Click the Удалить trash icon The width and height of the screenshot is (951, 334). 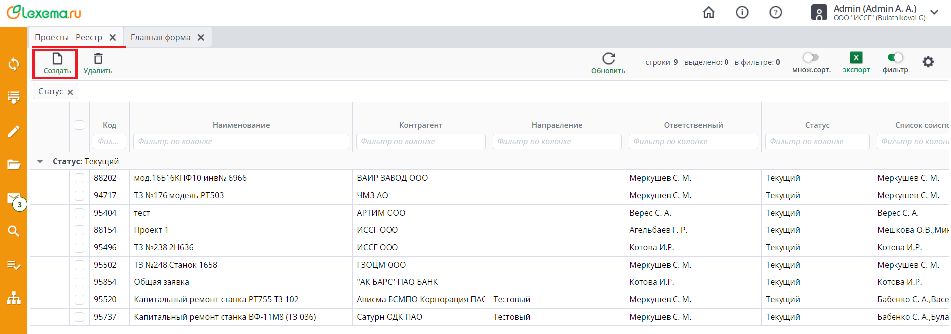coord(98,59)
